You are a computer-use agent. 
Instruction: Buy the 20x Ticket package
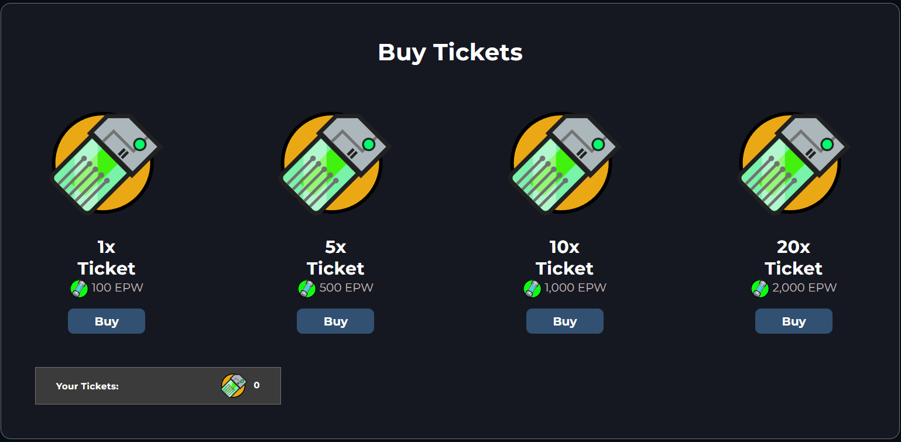tap(794, 321)
